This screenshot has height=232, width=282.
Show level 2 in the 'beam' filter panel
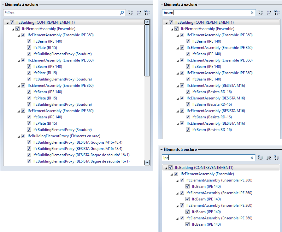(x=269, y=13)
